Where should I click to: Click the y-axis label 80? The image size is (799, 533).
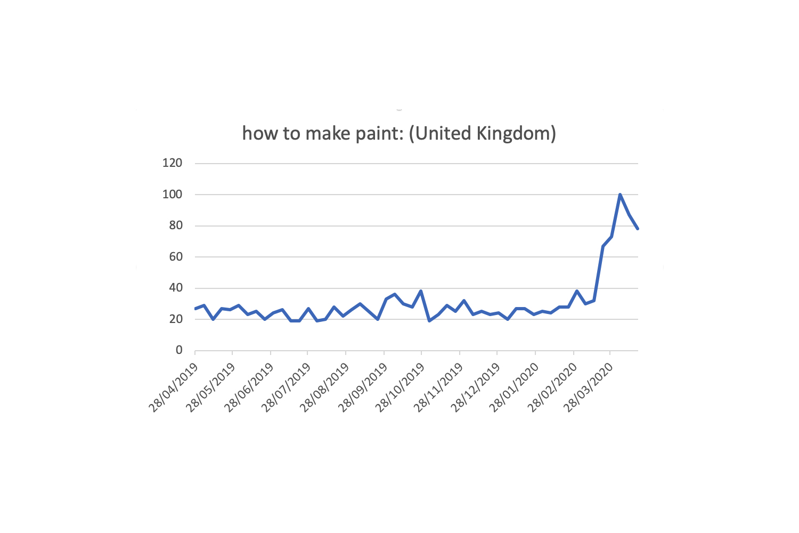[x=175, y=225]
